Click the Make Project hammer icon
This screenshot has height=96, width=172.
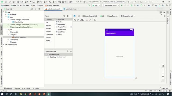[89, 5]
